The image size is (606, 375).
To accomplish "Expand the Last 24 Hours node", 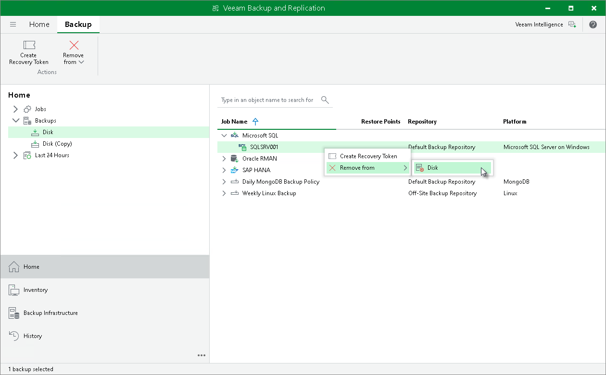I will [x=15, y=155].
